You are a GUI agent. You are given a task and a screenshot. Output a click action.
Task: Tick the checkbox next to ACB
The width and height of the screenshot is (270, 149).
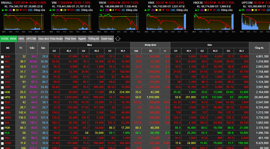tap(2, 57)
